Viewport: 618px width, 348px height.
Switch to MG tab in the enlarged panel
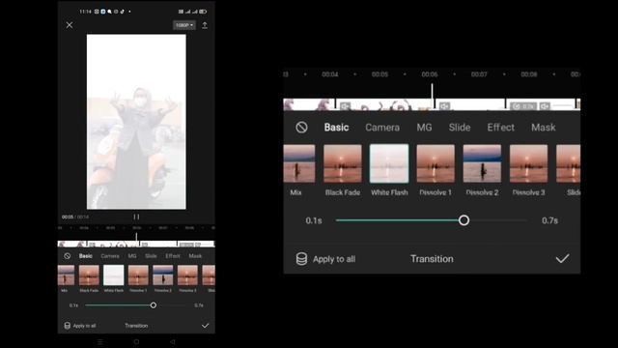(x=424, y=128)
